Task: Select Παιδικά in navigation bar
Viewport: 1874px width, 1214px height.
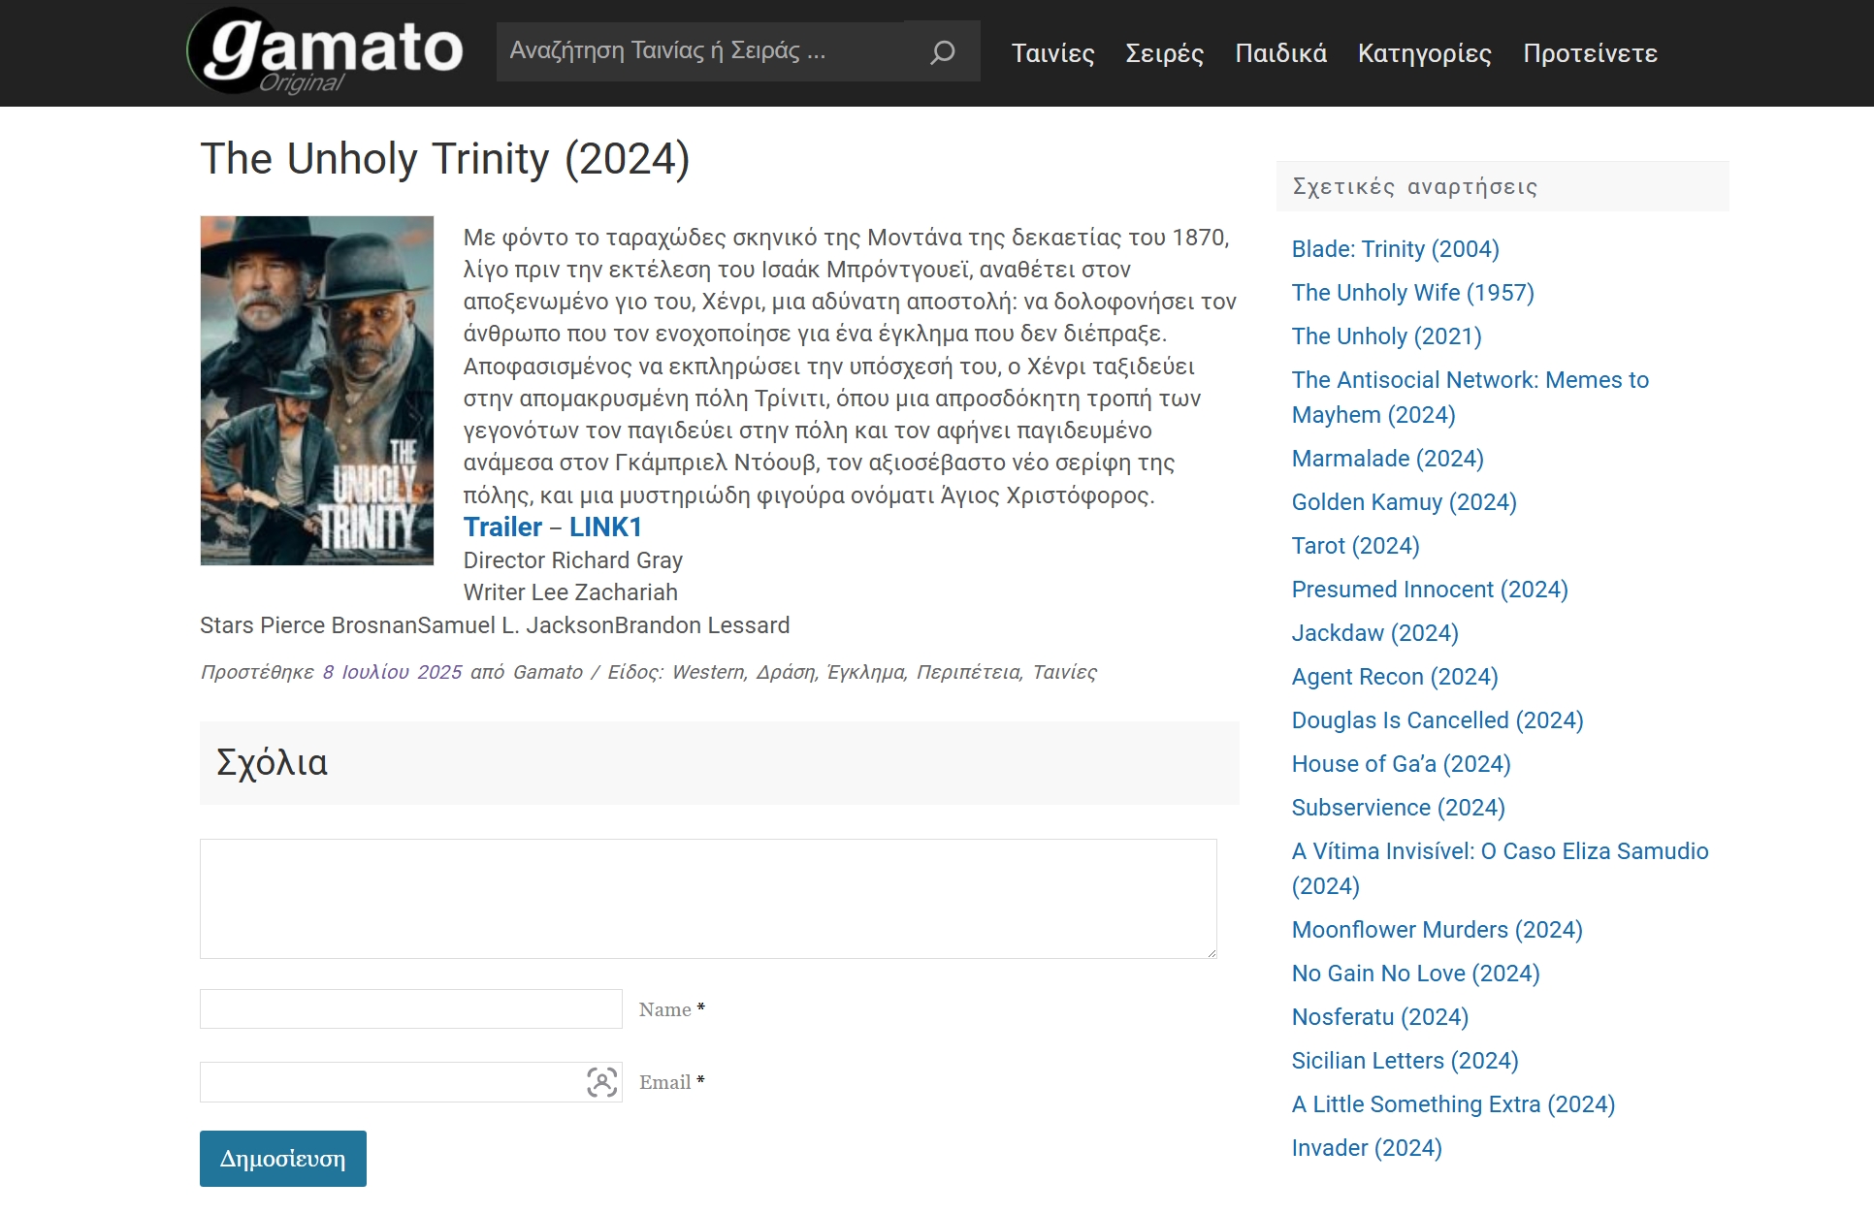Action: pyautogui.click(x=1280, y=53)
